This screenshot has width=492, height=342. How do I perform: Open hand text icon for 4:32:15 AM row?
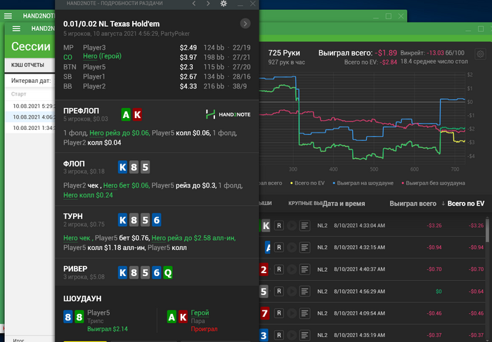pyautogui.click(x=304, y=247)
